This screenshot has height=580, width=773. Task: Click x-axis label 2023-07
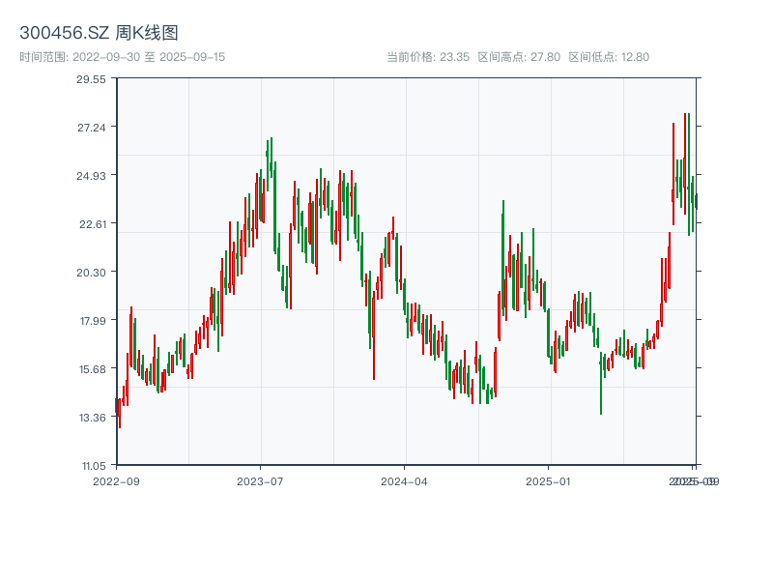point(260,481)
